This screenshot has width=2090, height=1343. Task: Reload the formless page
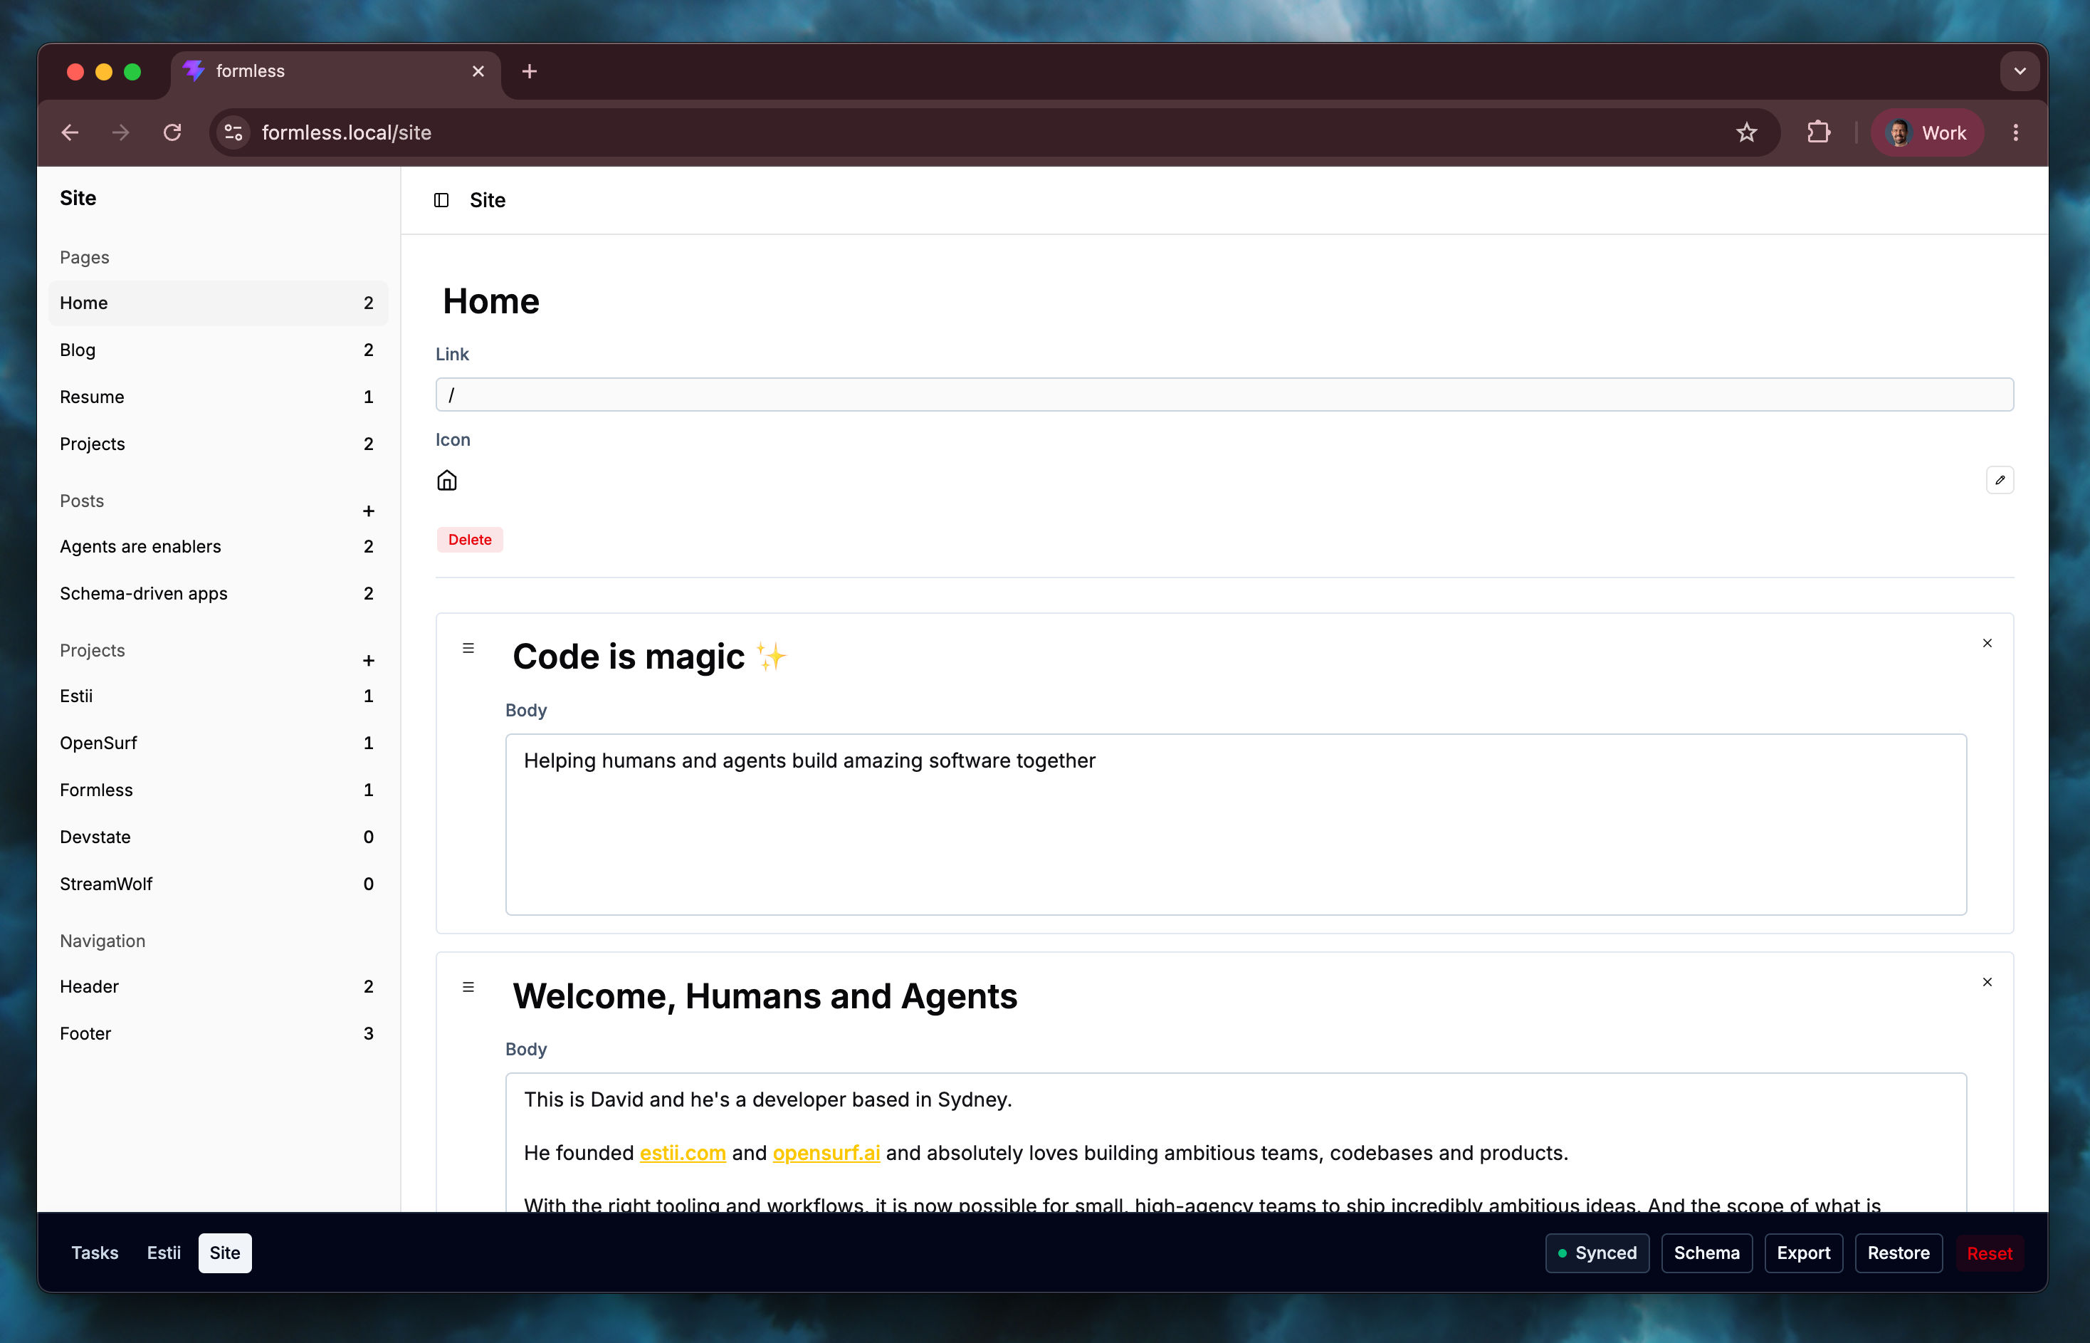click(172, 132)
